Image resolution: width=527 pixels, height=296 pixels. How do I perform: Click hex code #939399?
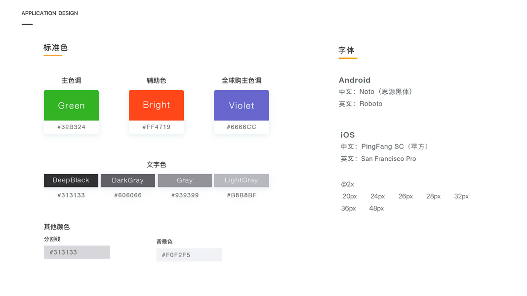tap(185, 195)
